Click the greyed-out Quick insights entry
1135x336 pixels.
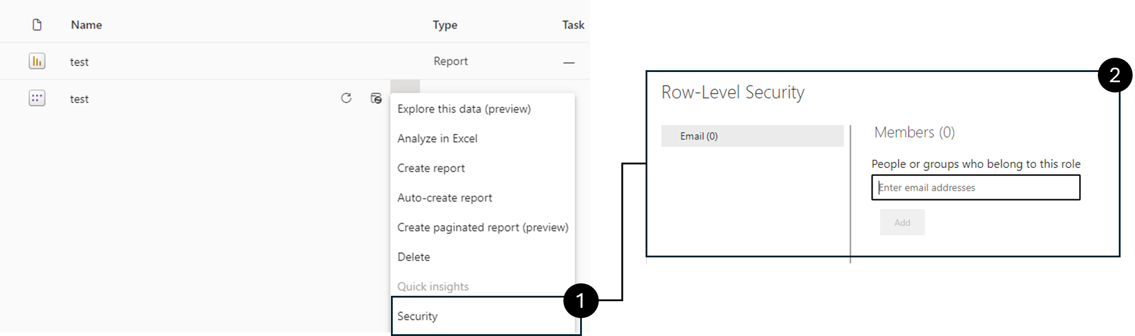point(433,287)
